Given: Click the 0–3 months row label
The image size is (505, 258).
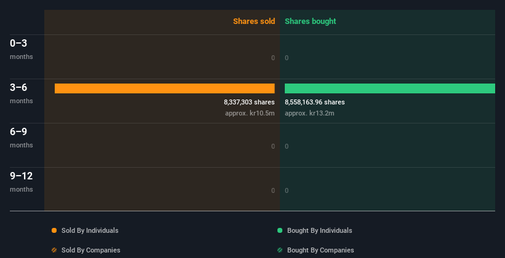Looking at the screenshot, I should (22, 49).
